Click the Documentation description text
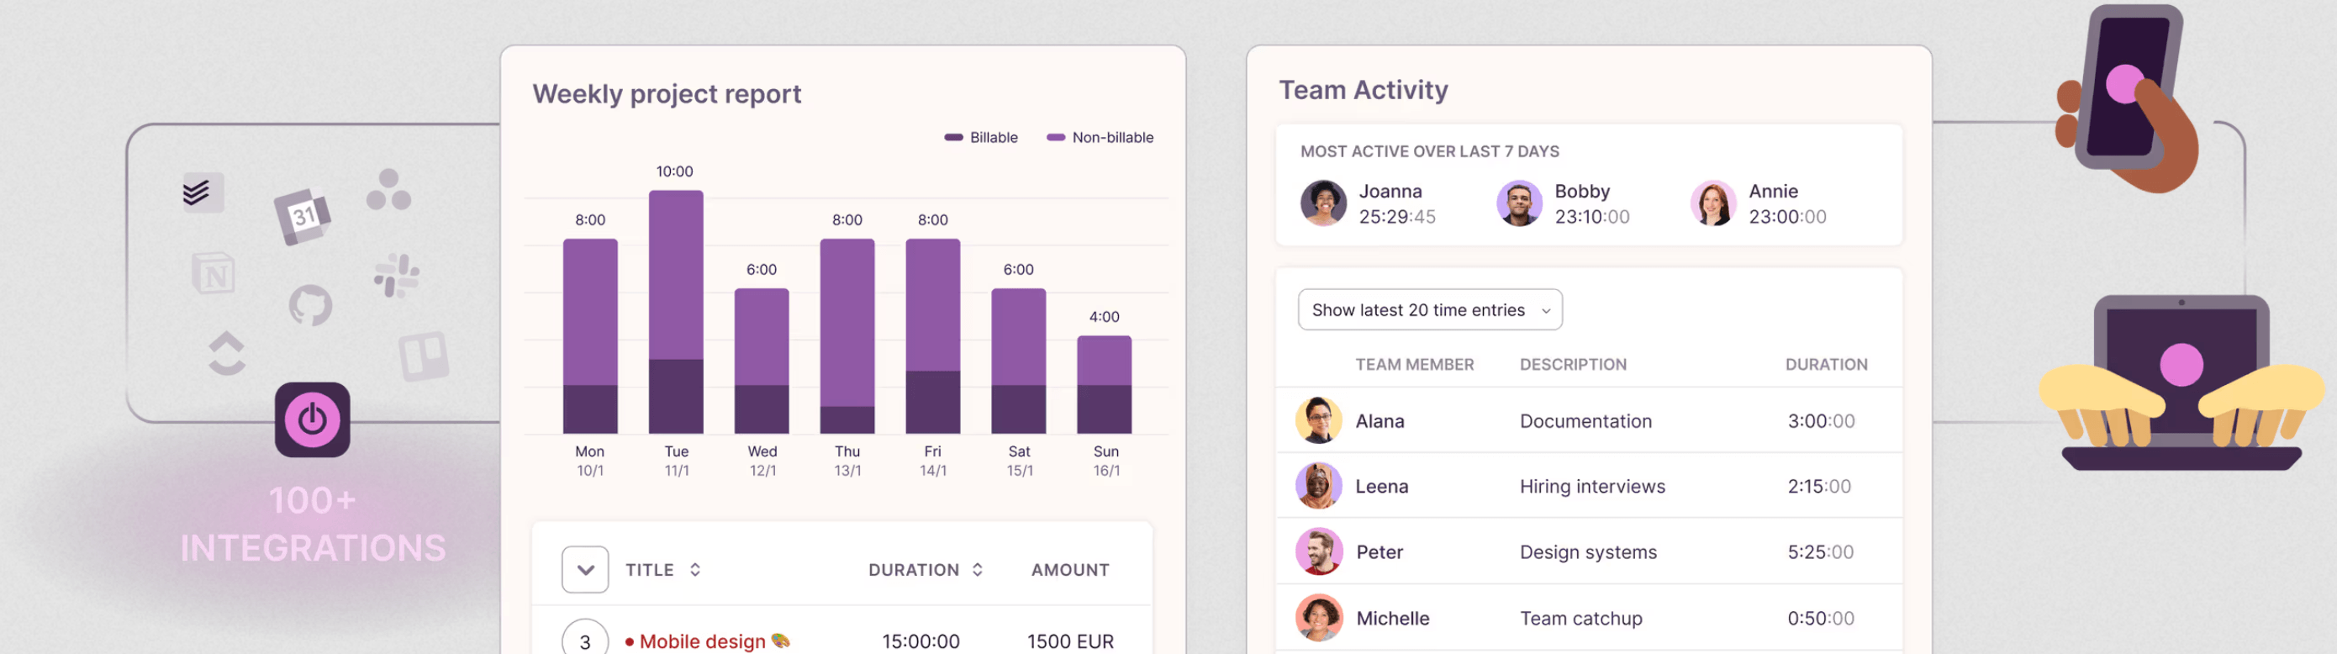 coord(1585,421)
